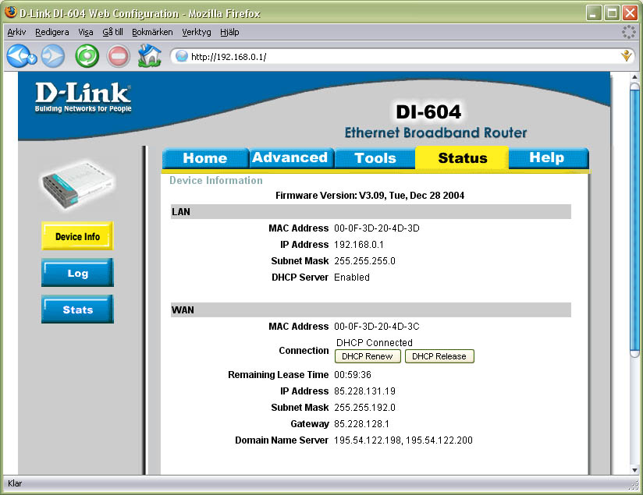This screenshot has height=495, width=643.
Task: Click the activity throbber icon
Action: click(x=628, y=32)
